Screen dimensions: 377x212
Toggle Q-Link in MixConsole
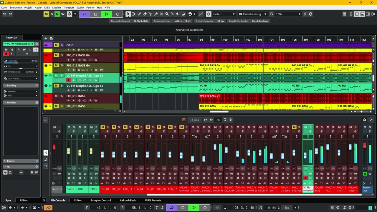click(195, 120)
